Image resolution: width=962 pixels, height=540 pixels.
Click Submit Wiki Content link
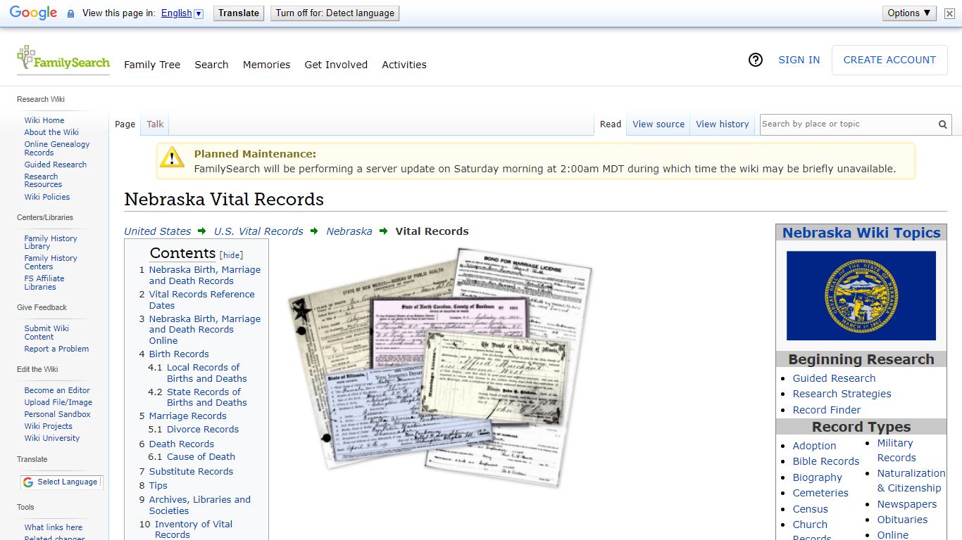46,333
